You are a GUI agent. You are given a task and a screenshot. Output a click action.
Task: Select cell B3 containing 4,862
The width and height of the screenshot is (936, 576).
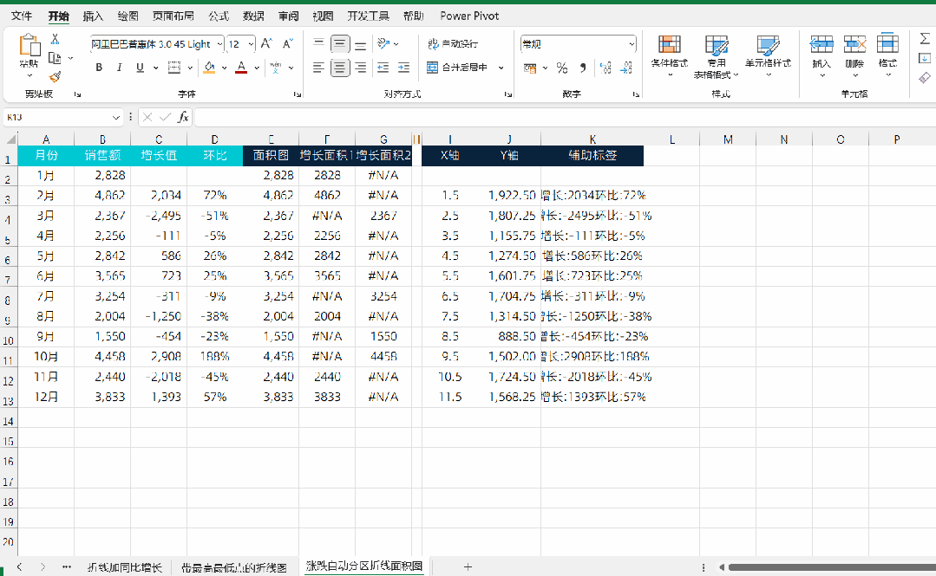click(102, 195)
